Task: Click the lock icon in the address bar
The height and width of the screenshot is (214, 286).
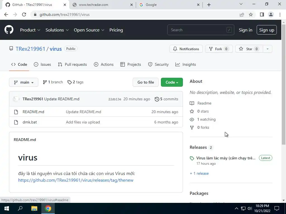Action: coord(35,14)
